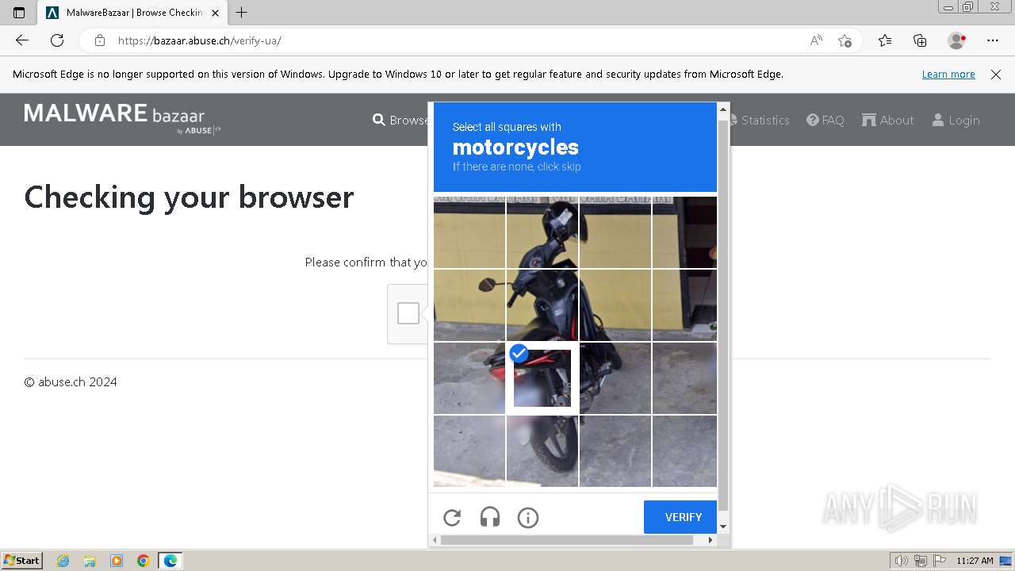Dismiss the Edge unsupported notification bar
1015x571 pixels.
(996, 74)
